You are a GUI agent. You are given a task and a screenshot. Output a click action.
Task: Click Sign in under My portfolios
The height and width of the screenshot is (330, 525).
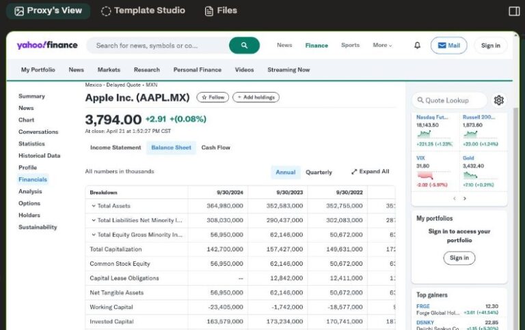tap(459, 258)
